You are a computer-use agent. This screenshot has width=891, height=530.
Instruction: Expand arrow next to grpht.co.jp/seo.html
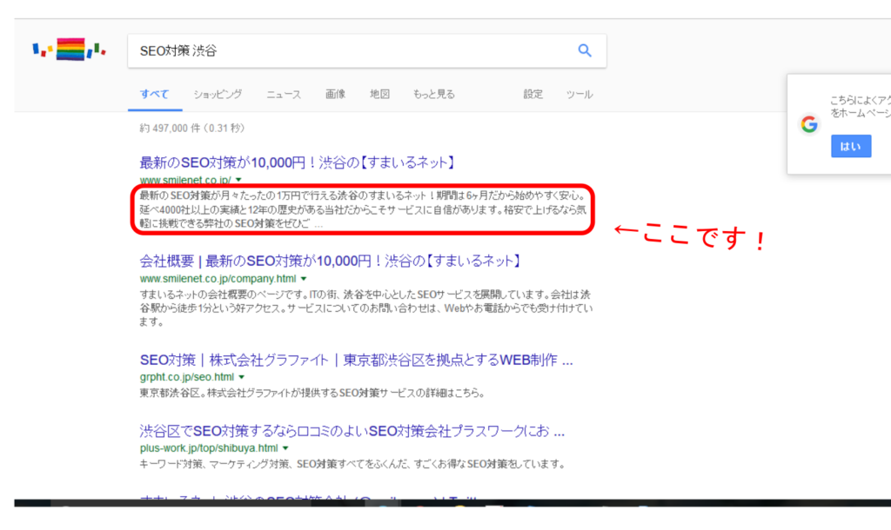pyautogui.click(x=242, y=377)
